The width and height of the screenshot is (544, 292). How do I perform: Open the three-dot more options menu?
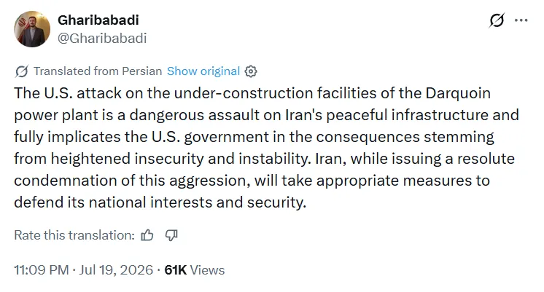(521, 20)
